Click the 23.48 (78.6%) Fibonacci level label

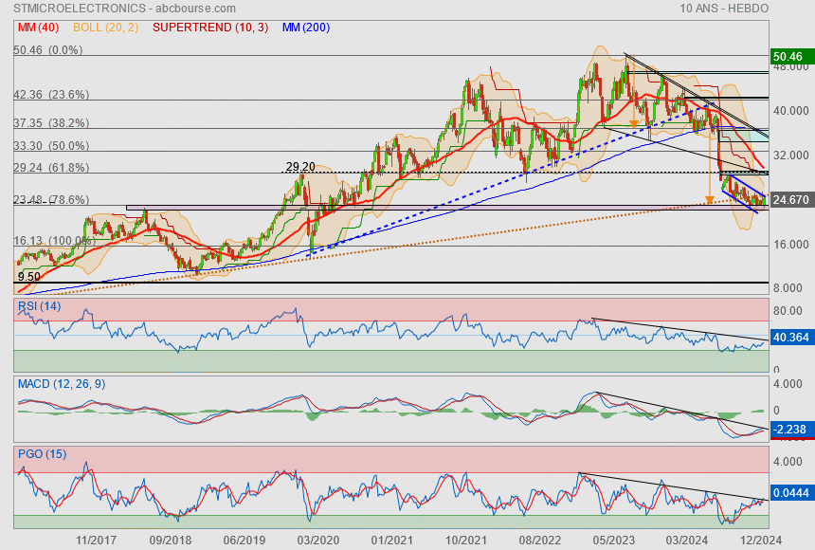tap(51, 200)
